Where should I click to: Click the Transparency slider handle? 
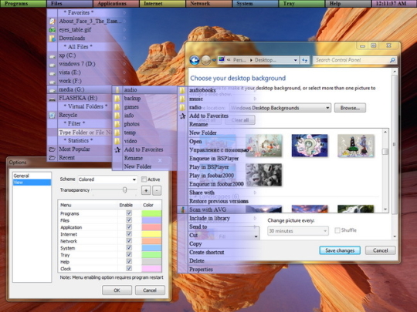click(124, 190)
